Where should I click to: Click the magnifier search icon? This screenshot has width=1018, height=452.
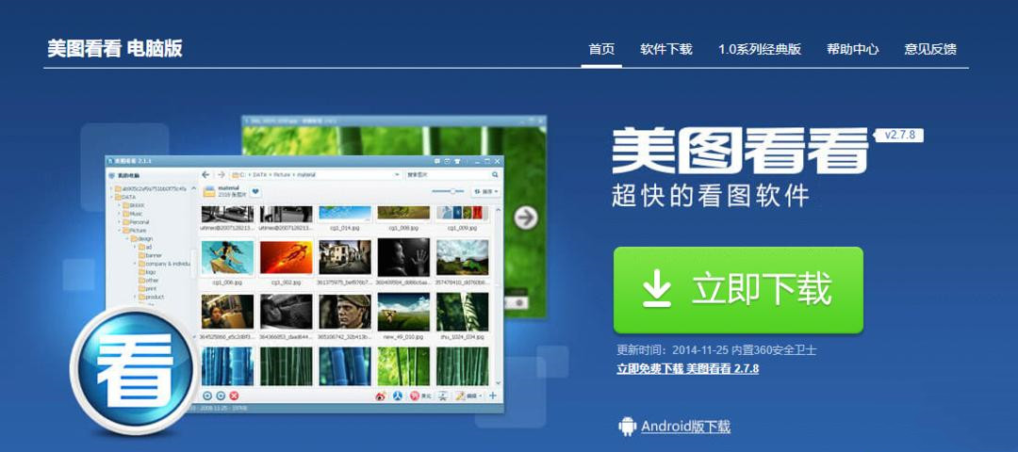pyautogui.click(x=496, y=175)
